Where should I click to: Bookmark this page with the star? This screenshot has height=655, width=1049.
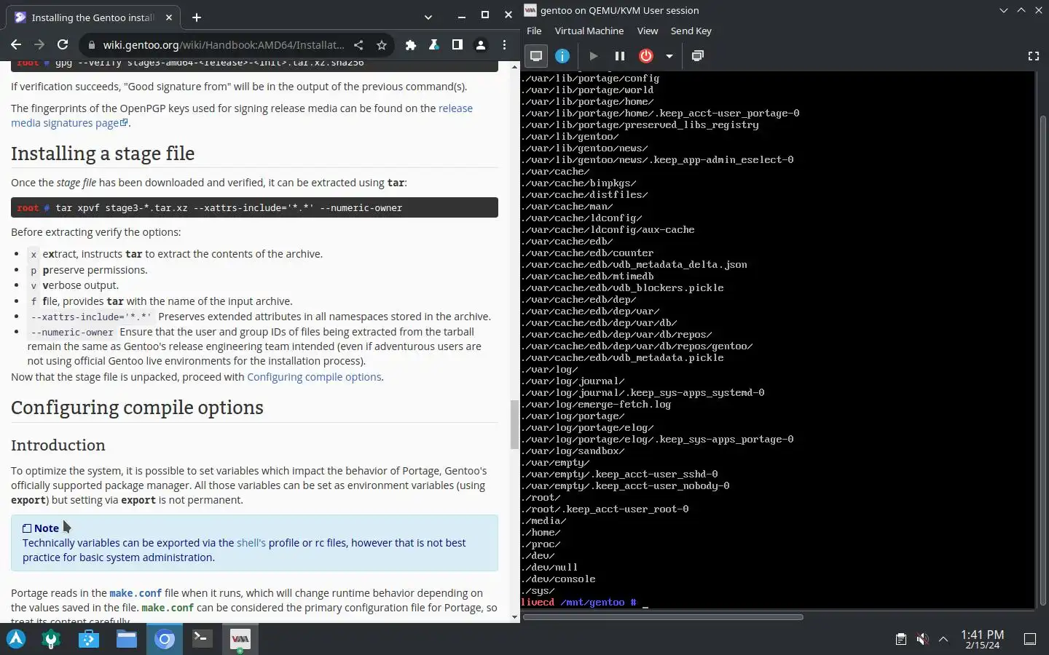pyautogui.click(x=382, y=45)
